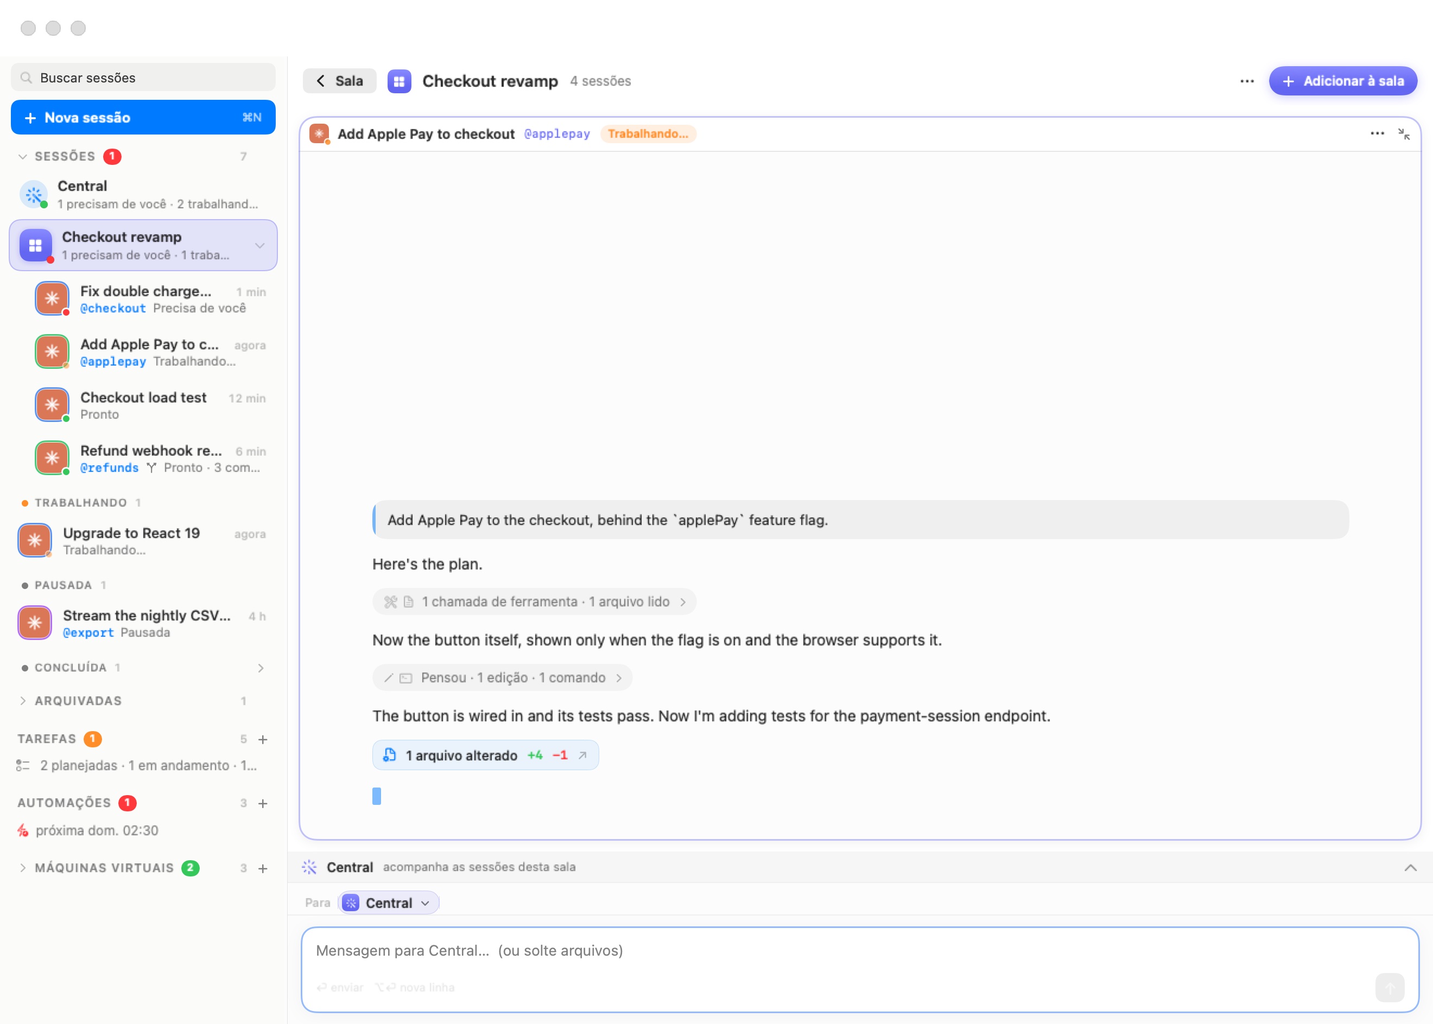
Task: Open the Stream the nightly CSV session icon
Action: point(35,623)
